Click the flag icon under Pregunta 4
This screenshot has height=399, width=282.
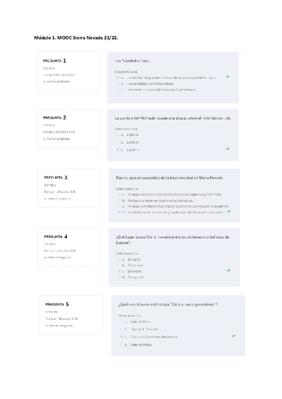45,257
